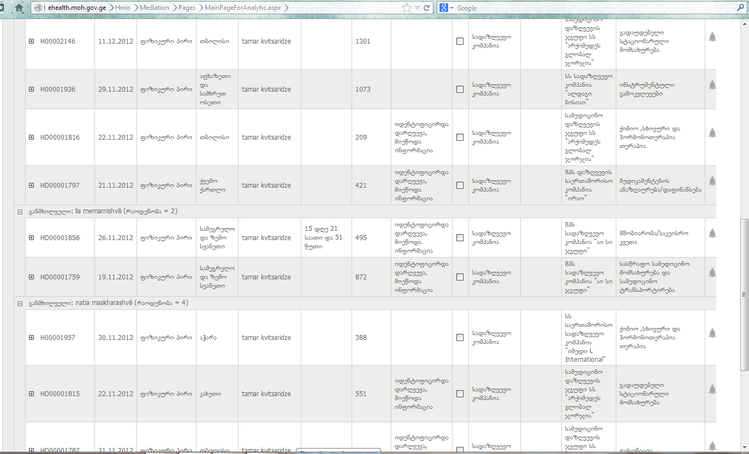Expand details of record HD00001759
The image size is (749, 454).
point(31,277)
